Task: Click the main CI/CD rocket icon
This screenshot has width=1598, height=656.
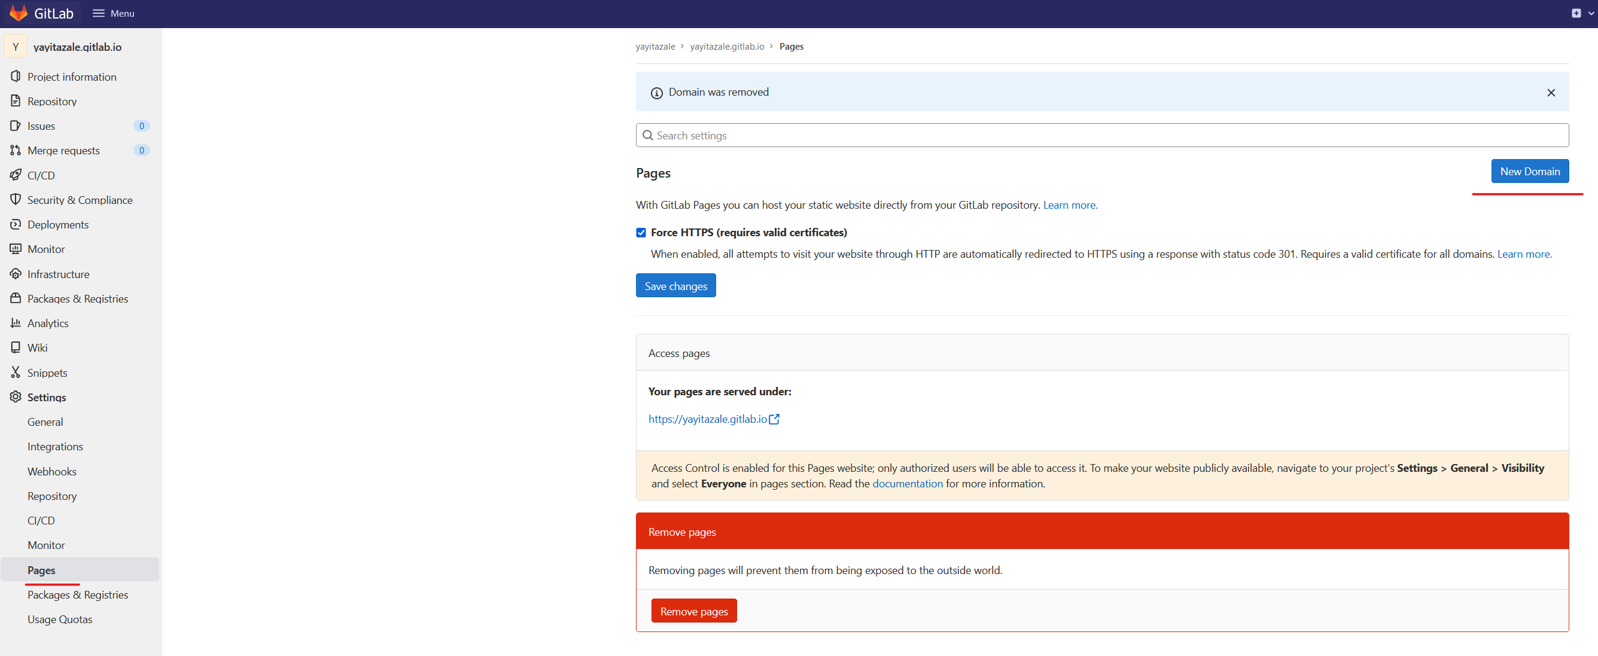Action: point(16,175)
